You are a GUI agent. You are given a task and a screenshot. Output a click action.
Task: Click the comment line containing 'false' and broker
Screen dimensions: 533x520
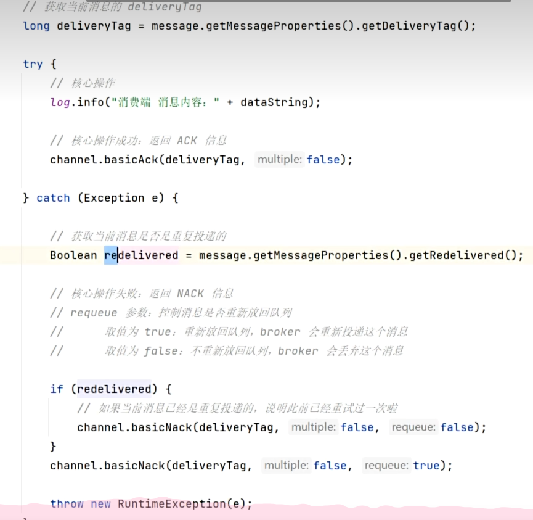pyautogui.click(x=227, y=350)
